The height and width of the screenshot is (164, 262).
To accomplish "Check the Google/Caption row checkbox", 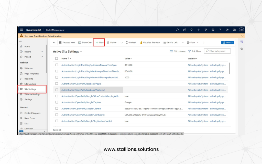I will tap(57, 102).
